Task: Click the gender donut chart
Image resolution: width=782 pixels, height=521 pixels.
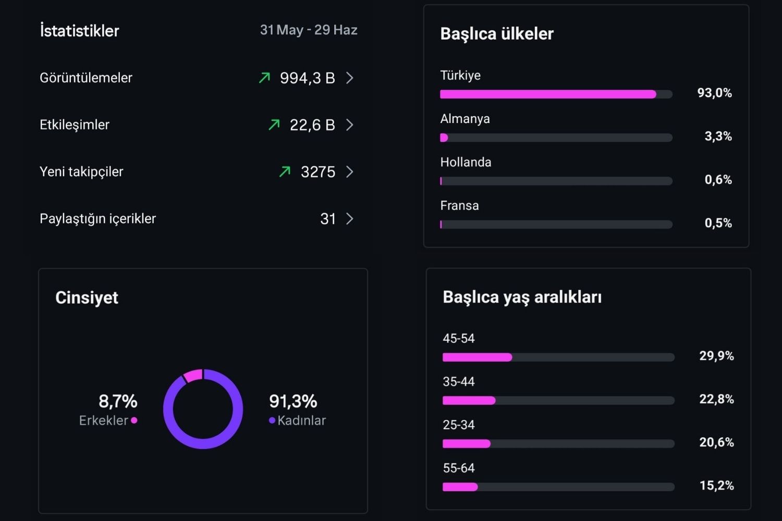Action: pos(203,409)
